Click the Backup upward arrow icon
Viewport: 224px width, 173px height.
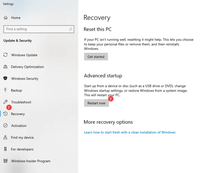tap(5, 90)
